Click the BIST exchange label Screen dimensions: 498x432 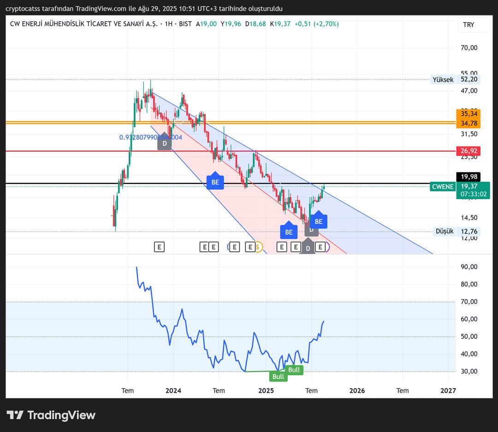pos(185,24)
